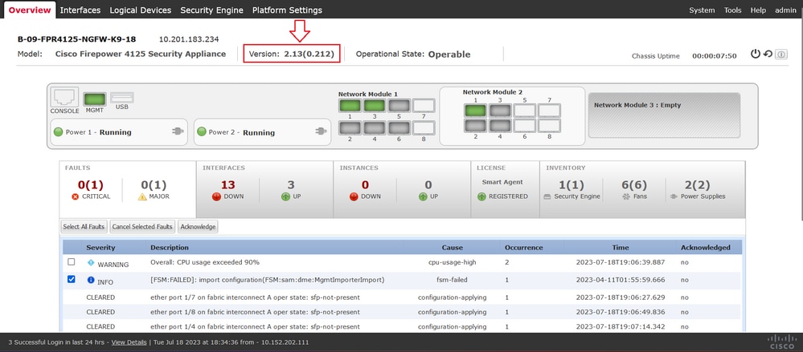
Task: Switch to the Interfaces tab
Action: point(80,10)
